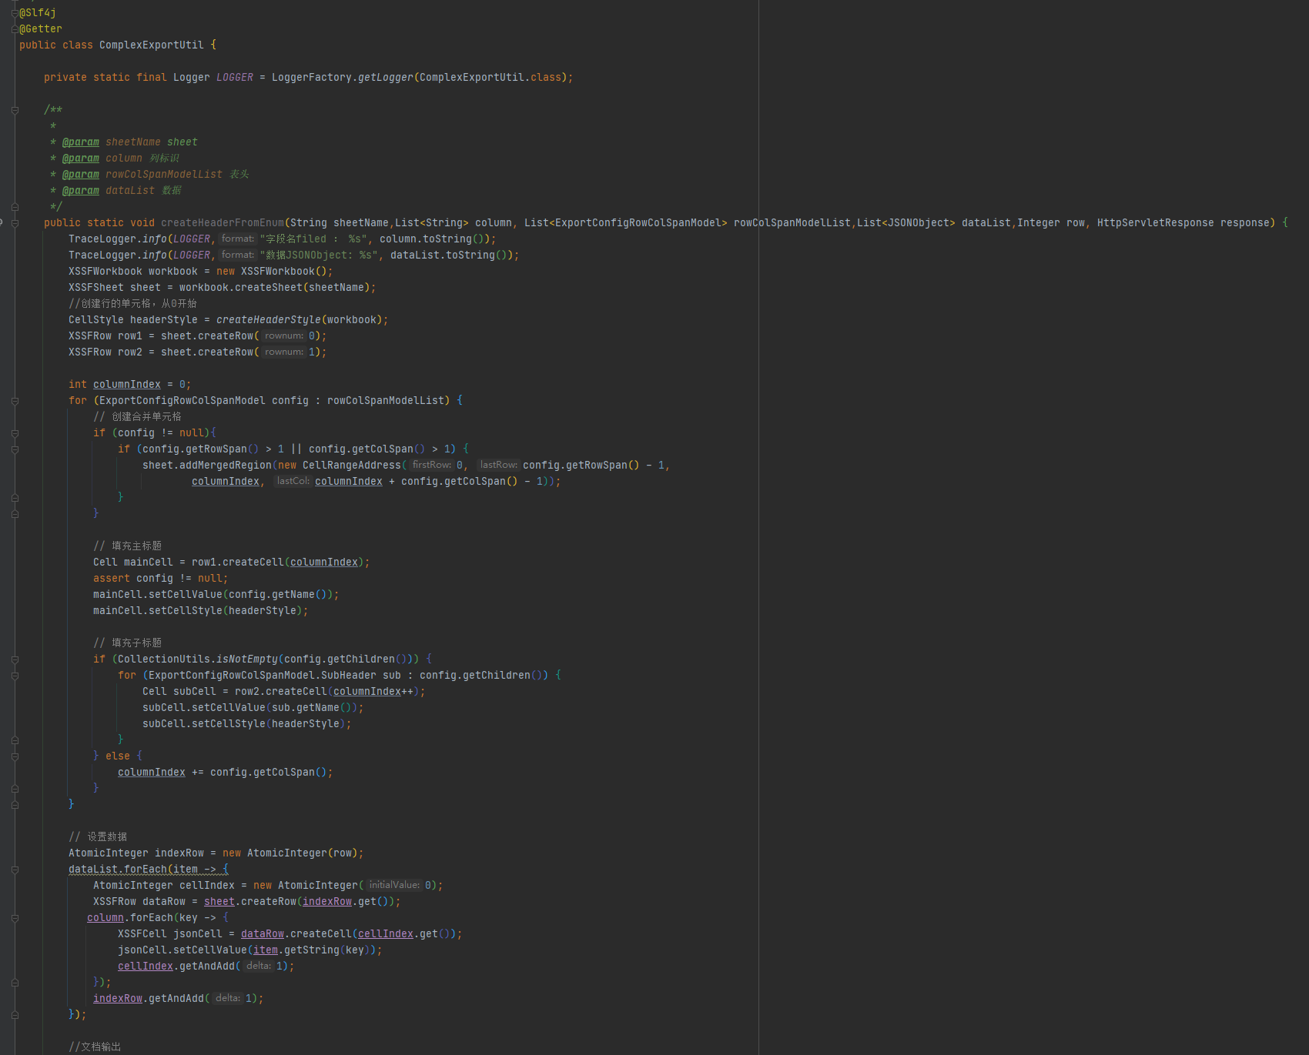This screenshot has height=1055, width=1309.
Task: Click the 'initialValue:' parameter hint
Action: [394, 886]
